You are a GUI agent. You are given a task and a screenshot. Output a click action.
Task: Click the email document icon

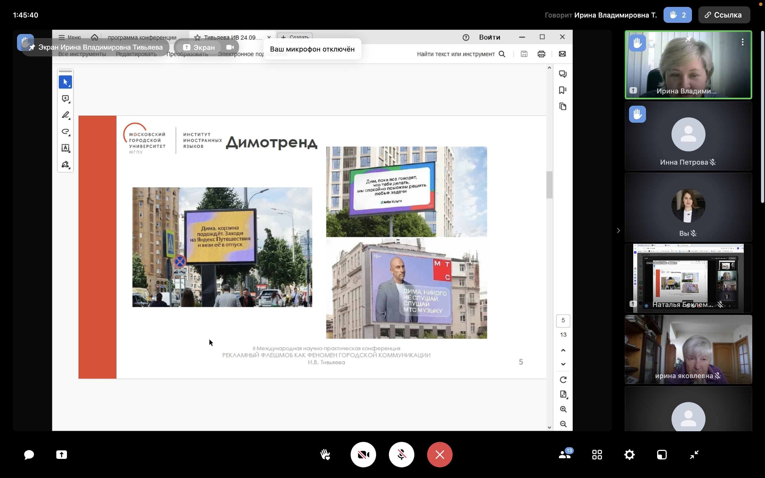tap(562, 54)
